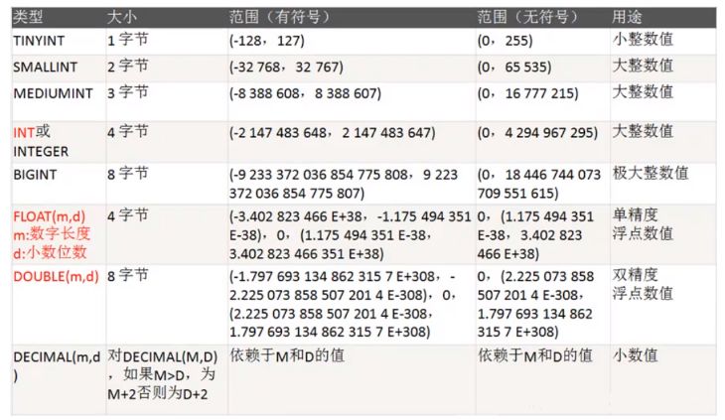This screenshot has width=725, height=420.
Task: Select the 单精度 浮点数值 cell
Action: point(643,224)
